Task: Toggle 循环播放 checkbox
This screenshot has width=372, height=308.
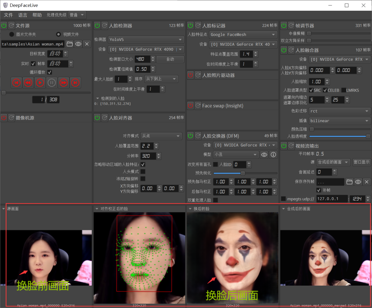Action: (50, 72)
